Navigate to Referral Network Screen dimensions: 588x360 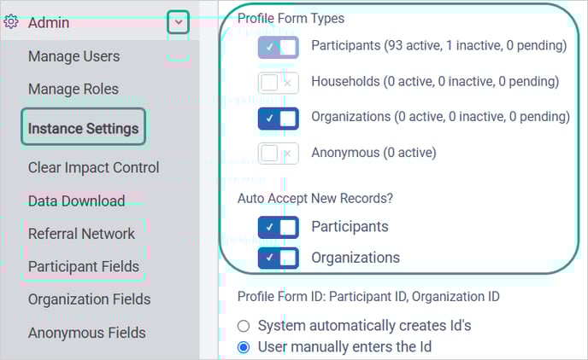(x=81, y=234)
